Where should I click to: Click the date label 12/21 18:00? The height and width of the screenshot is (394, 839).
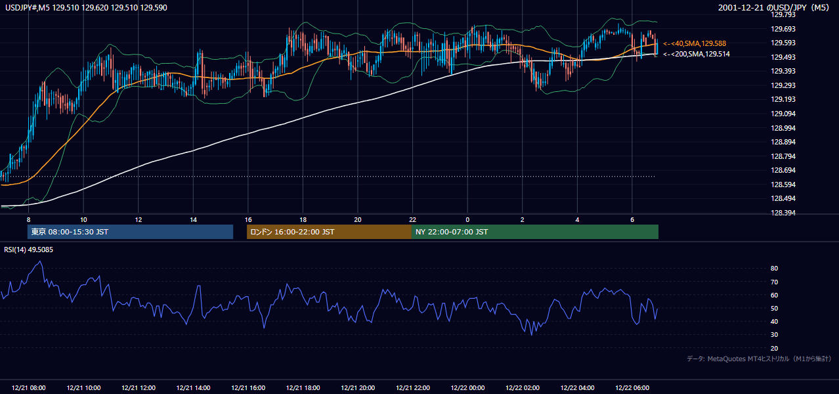pos(303,388)
